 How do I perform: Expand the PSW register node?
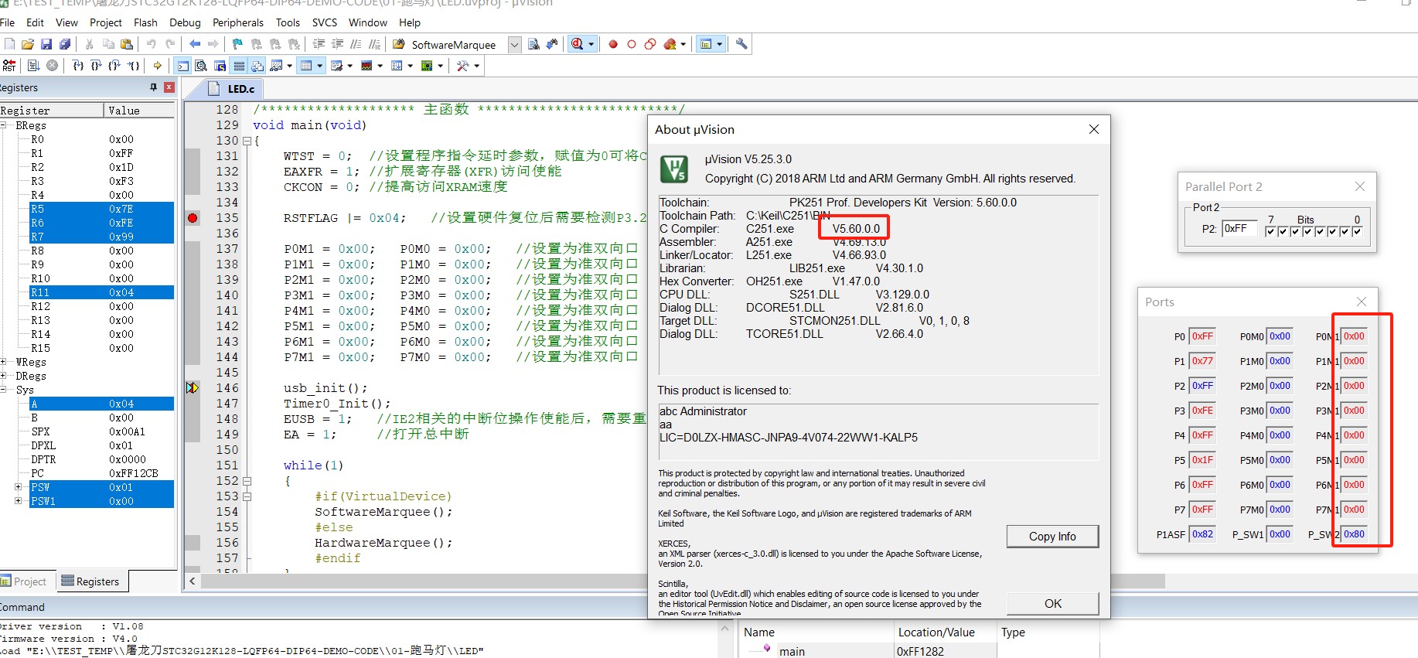[x=18, y=487]
